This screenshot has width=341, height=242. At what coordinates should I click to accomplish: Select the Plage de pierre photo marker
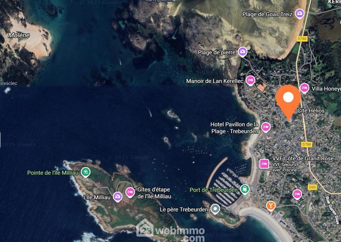243,52
